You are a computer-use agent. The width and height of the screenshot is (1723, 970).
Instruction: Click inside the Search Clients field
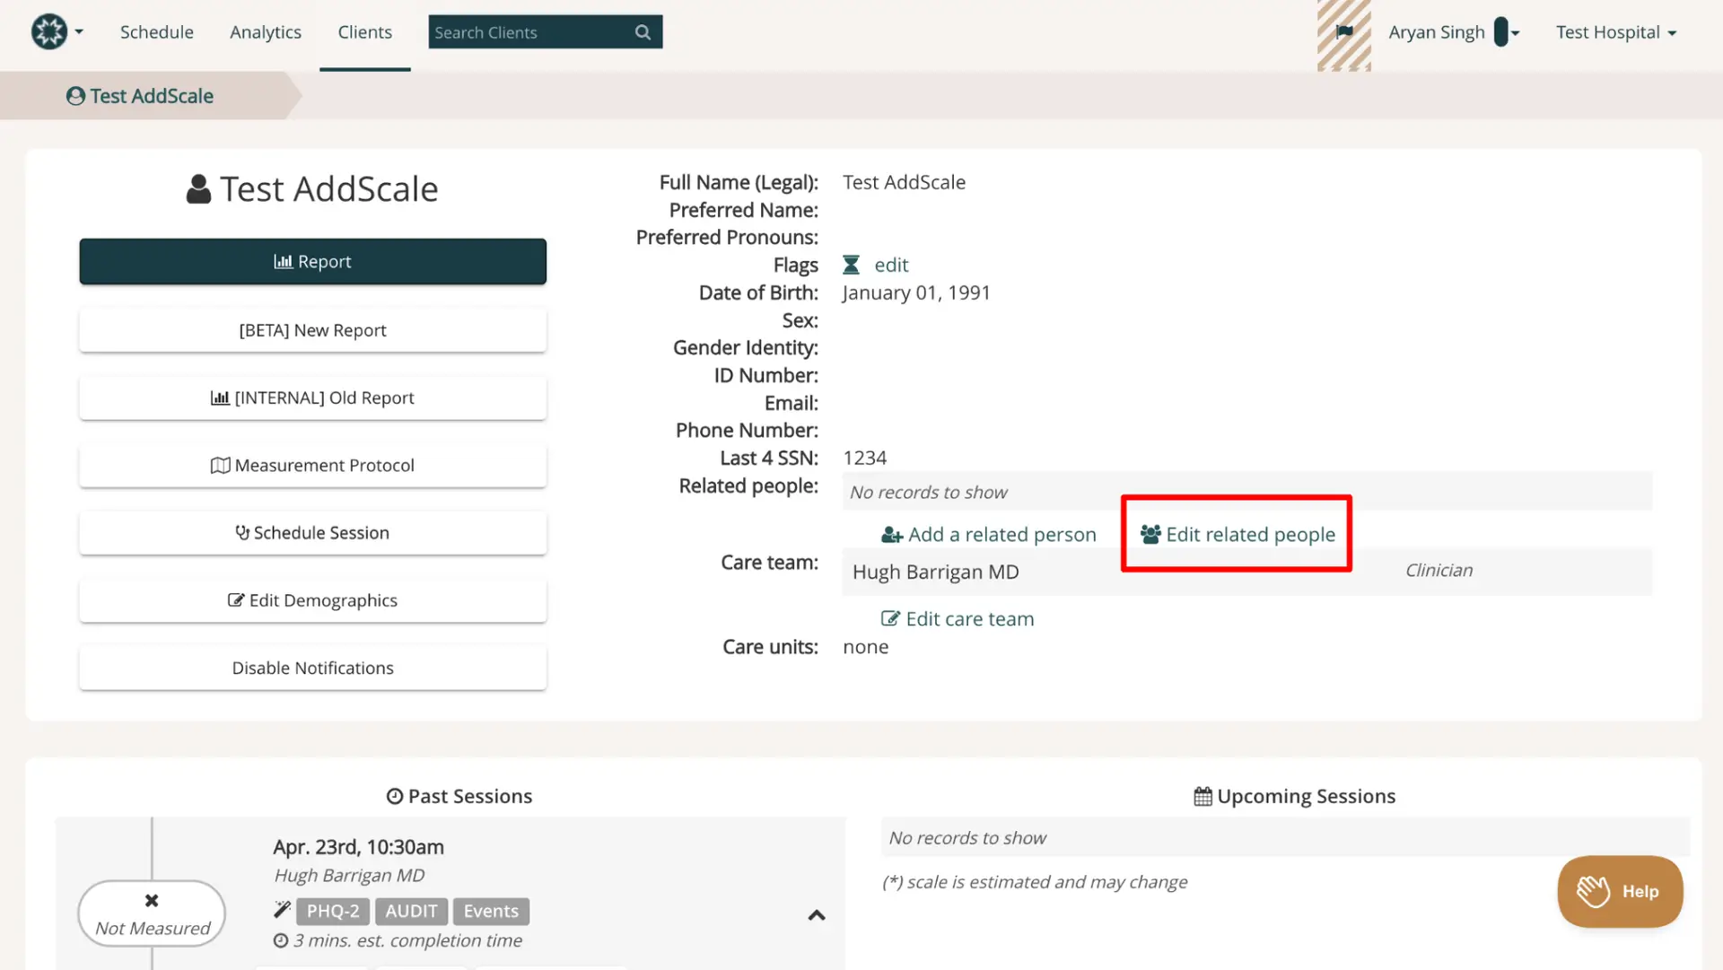[520, 31]
